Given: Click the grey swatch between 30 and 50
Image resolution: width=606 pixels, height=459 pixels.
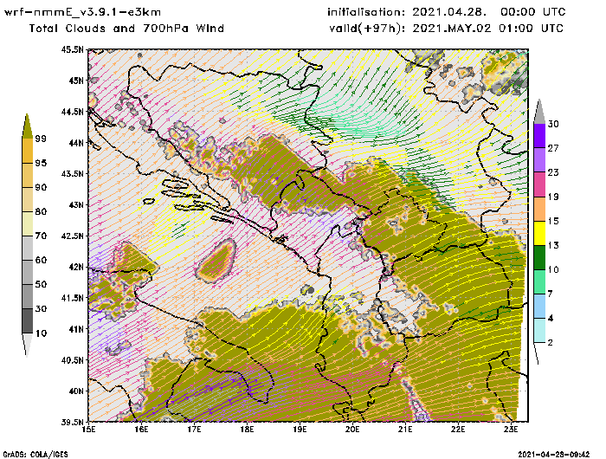Looking at the screenshot, I should tap(28, 297).
